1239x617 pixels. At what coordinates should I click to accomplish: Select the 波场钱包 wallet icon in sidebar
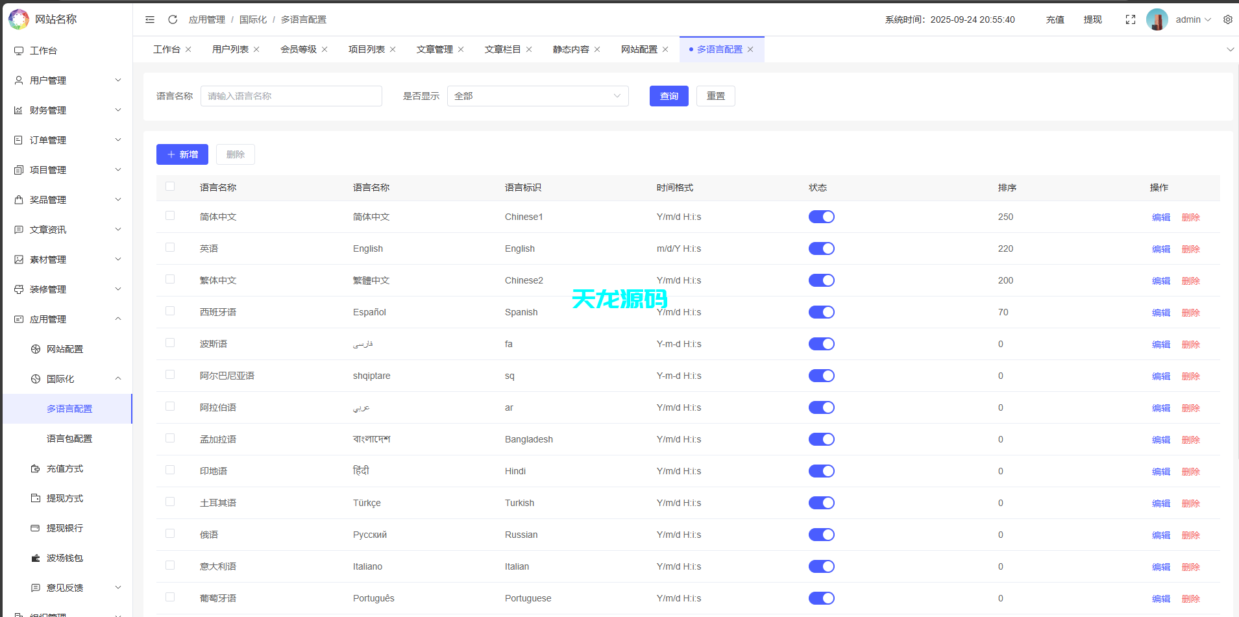(x=36, y=557)
